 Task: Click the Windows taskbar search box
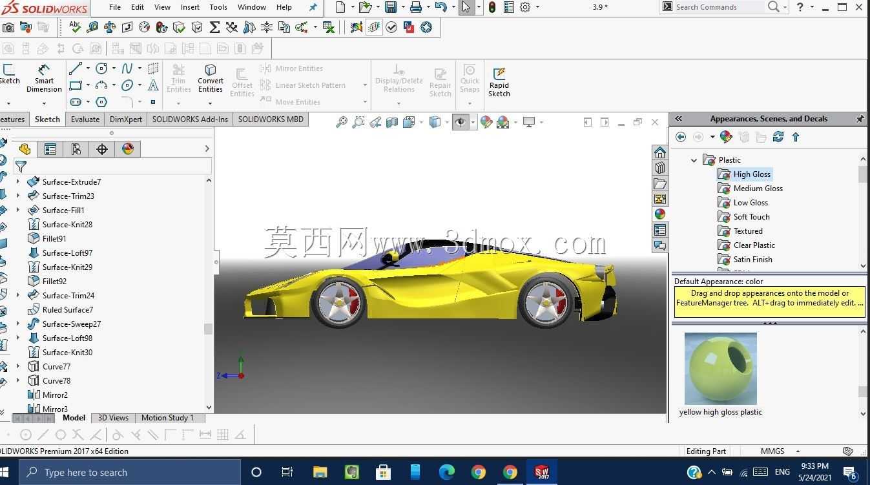pos(130,472)
